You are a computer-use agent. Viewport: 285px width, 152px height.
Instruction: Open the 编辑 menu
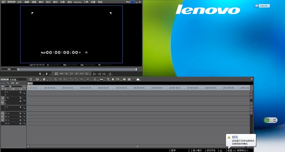(27, 2)
